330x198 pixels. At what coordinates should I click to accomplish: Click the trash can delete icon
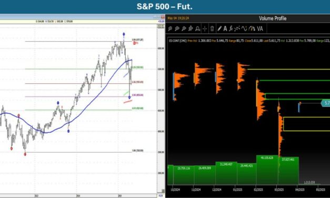click(x=212, y=28)
